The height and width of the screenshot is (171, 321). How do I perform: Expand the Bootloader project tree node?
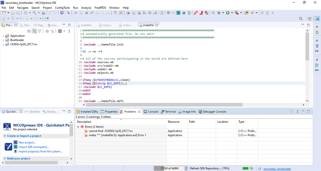[x=4, y=40]
